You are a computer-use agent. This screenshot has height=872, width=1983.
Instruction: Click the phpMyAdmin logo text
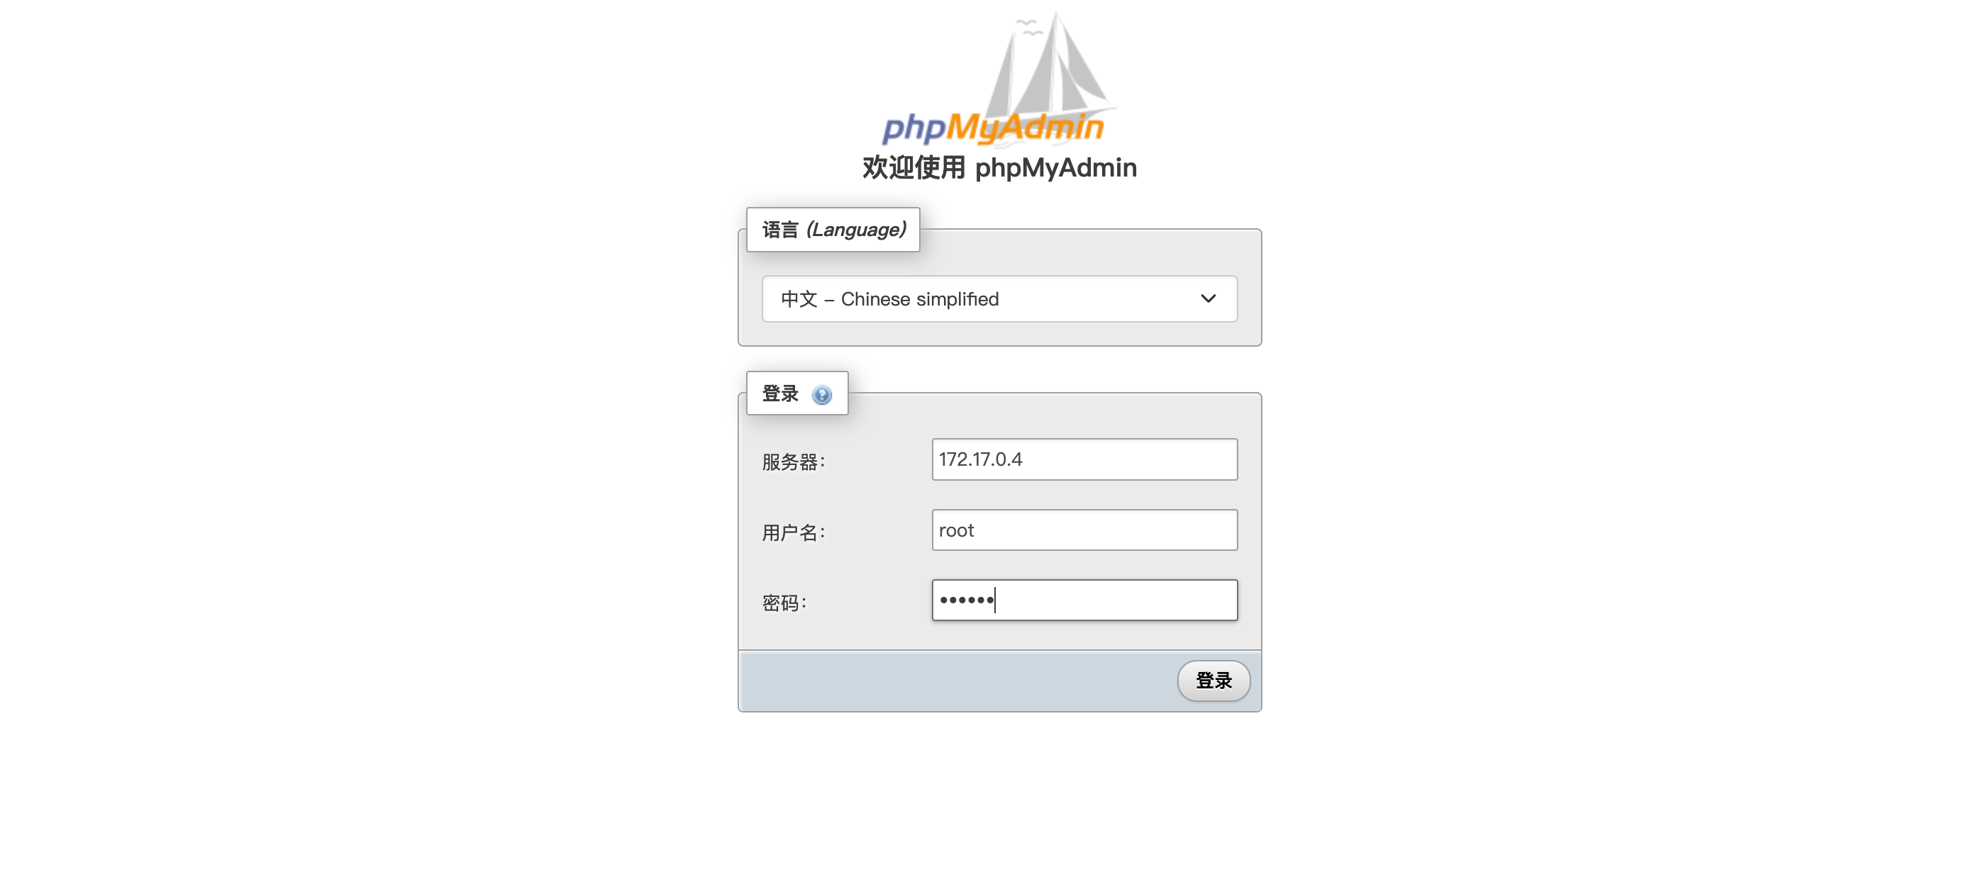pyautogui.click(x=993, y=128)
